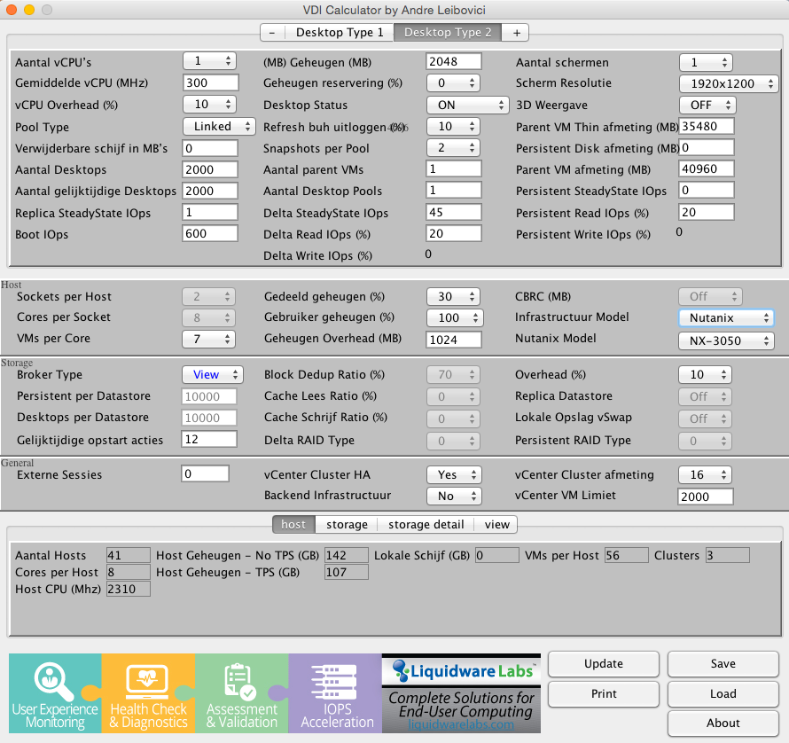Edit Geheugen (MB) field showing 2048
789x743 pixels.
[x=453, y=61]
